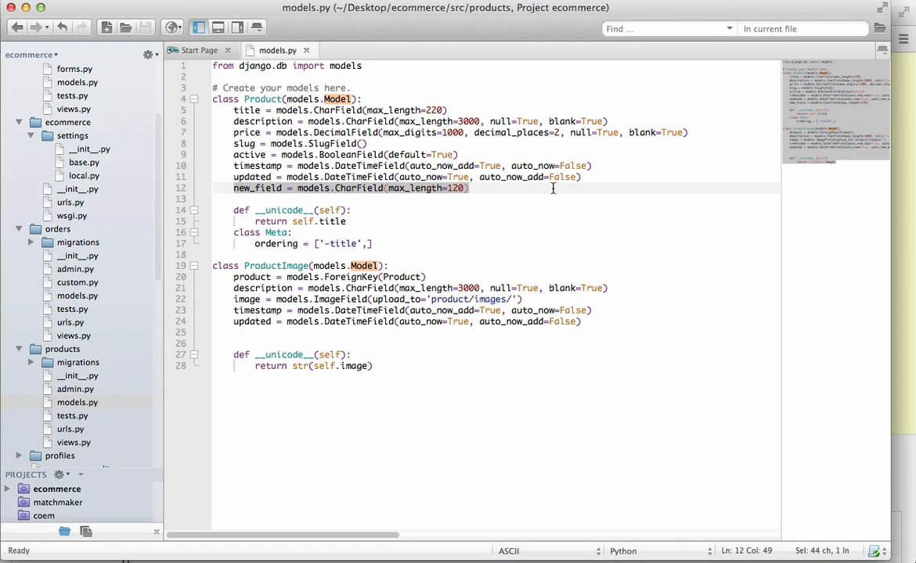
Task: Expand the ecommerce project arrow
Action: click(7, 489)
